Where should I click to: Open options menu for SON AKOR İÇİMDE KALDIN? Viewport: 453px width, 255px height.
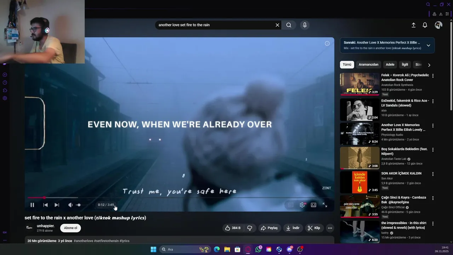tap(433, 174)
